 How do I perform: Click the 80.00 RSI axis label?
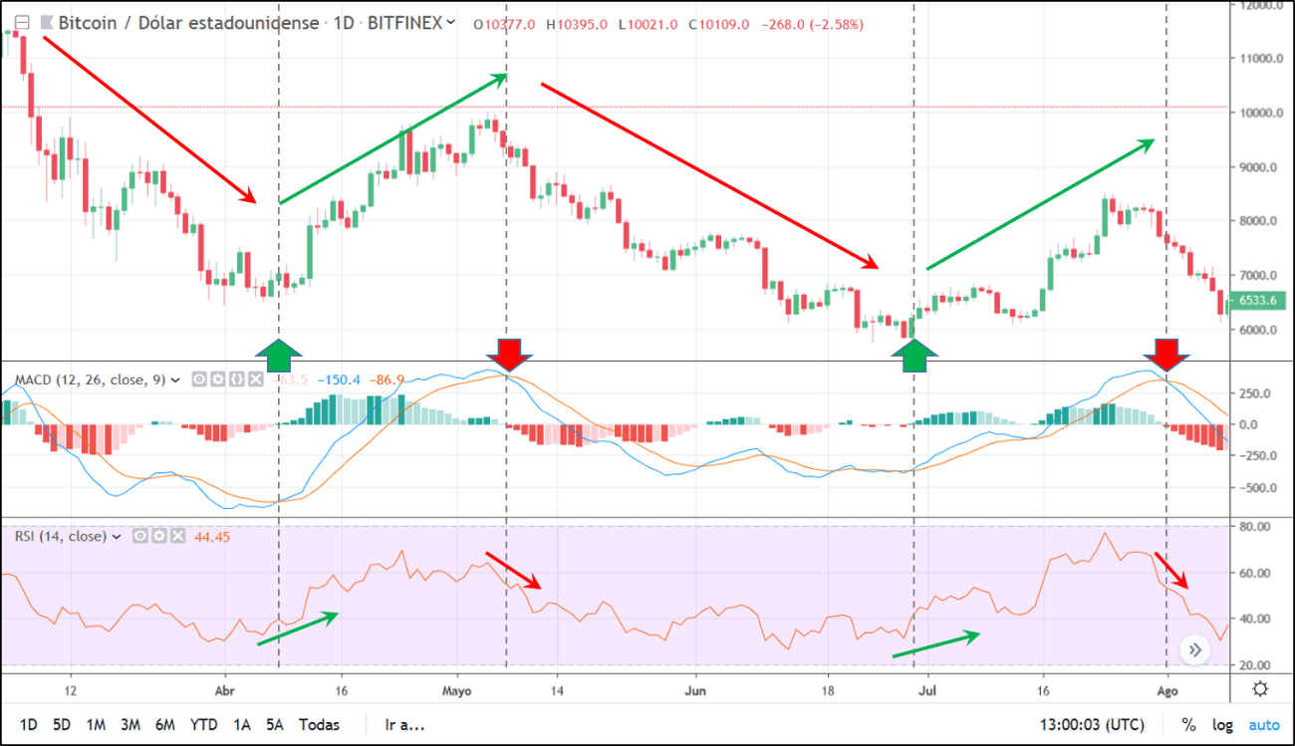click(x=1257, y=526)
